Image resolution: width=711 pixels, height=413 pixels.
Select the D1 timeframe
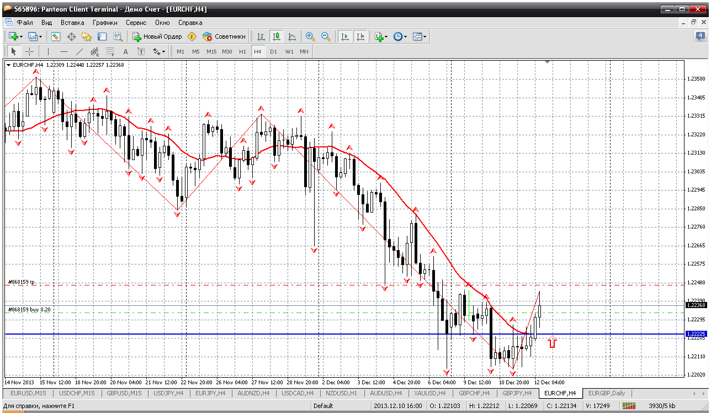273,51
